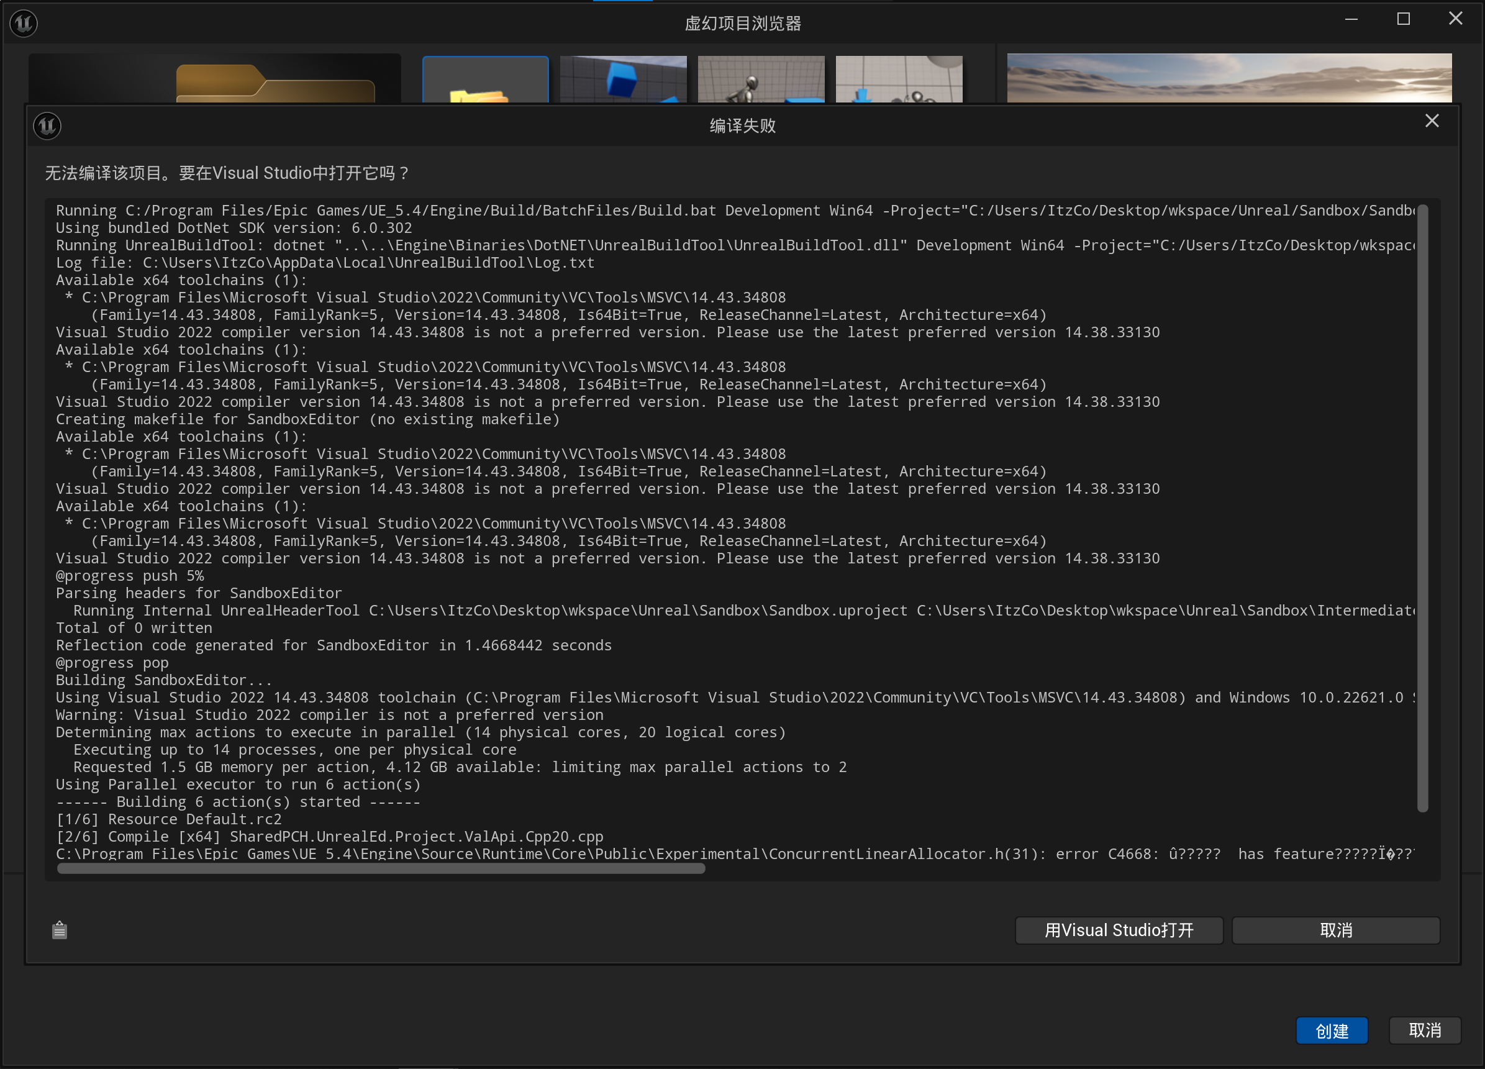Close the 编译失败 dialog with X
Screen dimensions: 1485x1069
[x=1432, y=121]
